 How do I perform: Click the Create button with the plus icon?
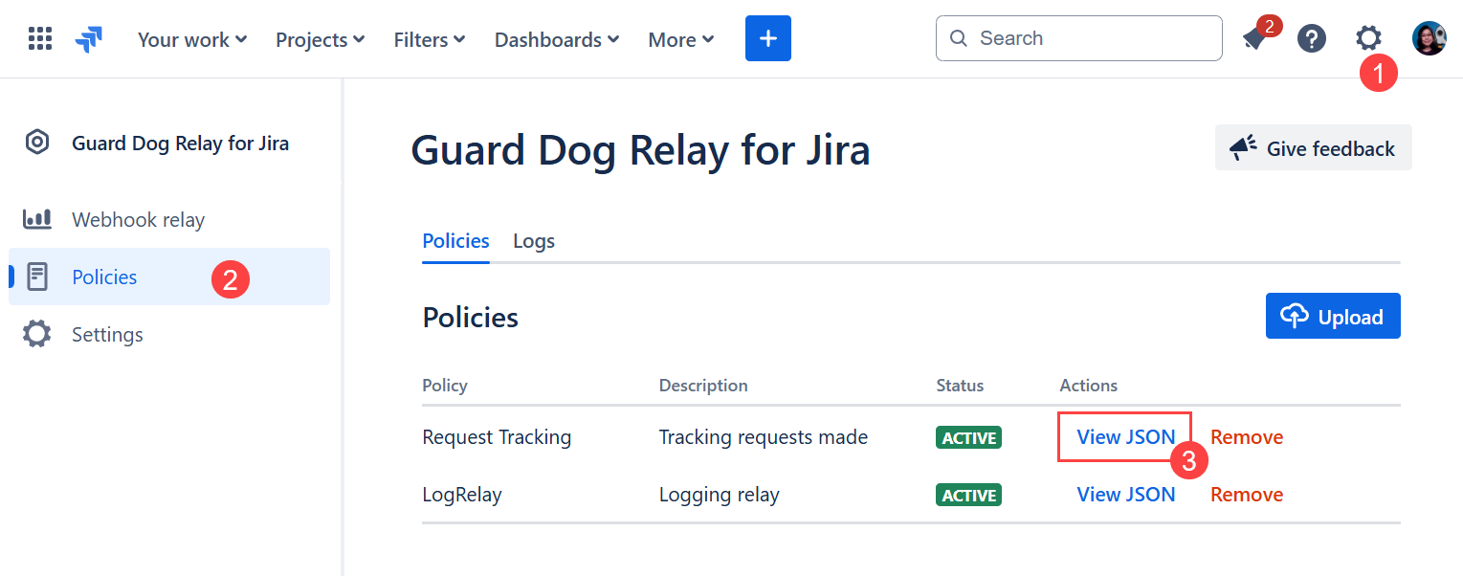click(x=767, y=38)
